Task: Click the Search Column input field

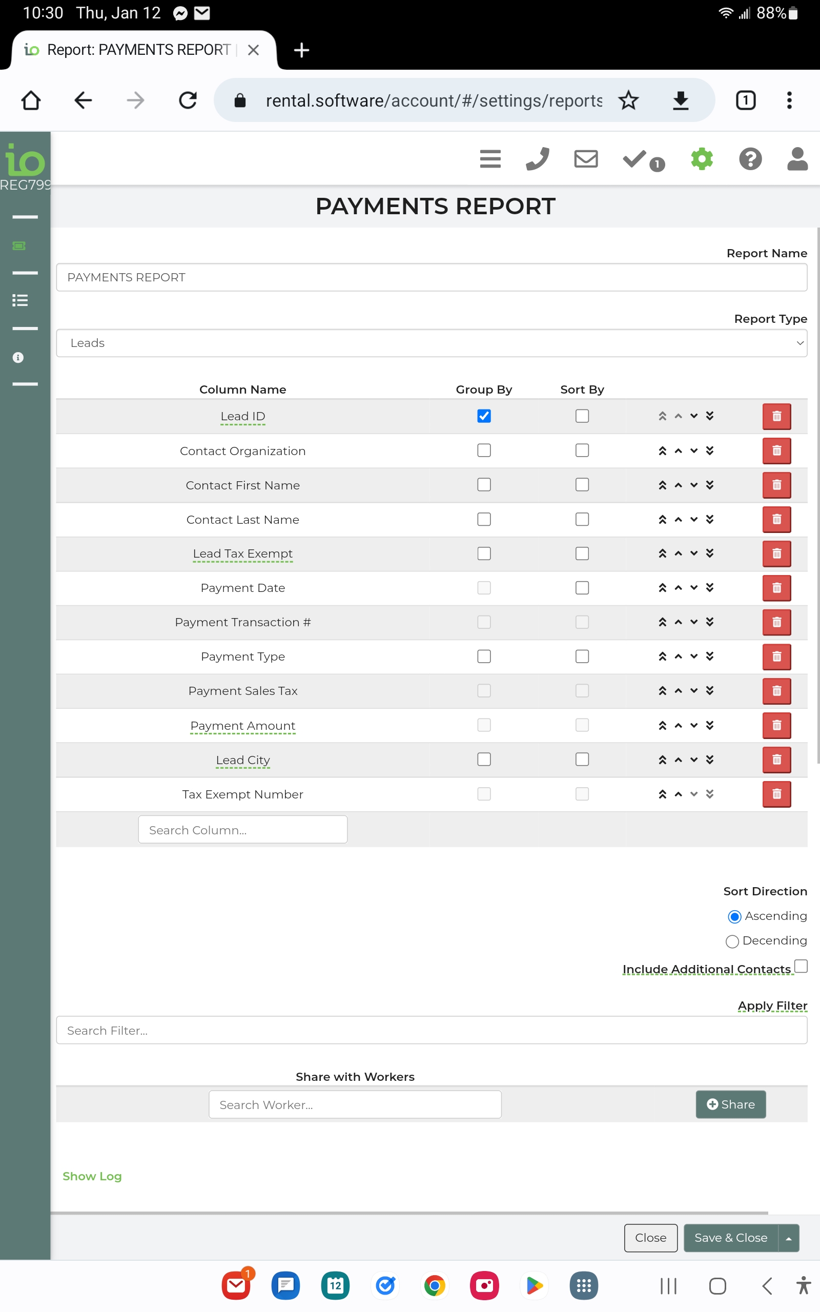Action: 242,830
